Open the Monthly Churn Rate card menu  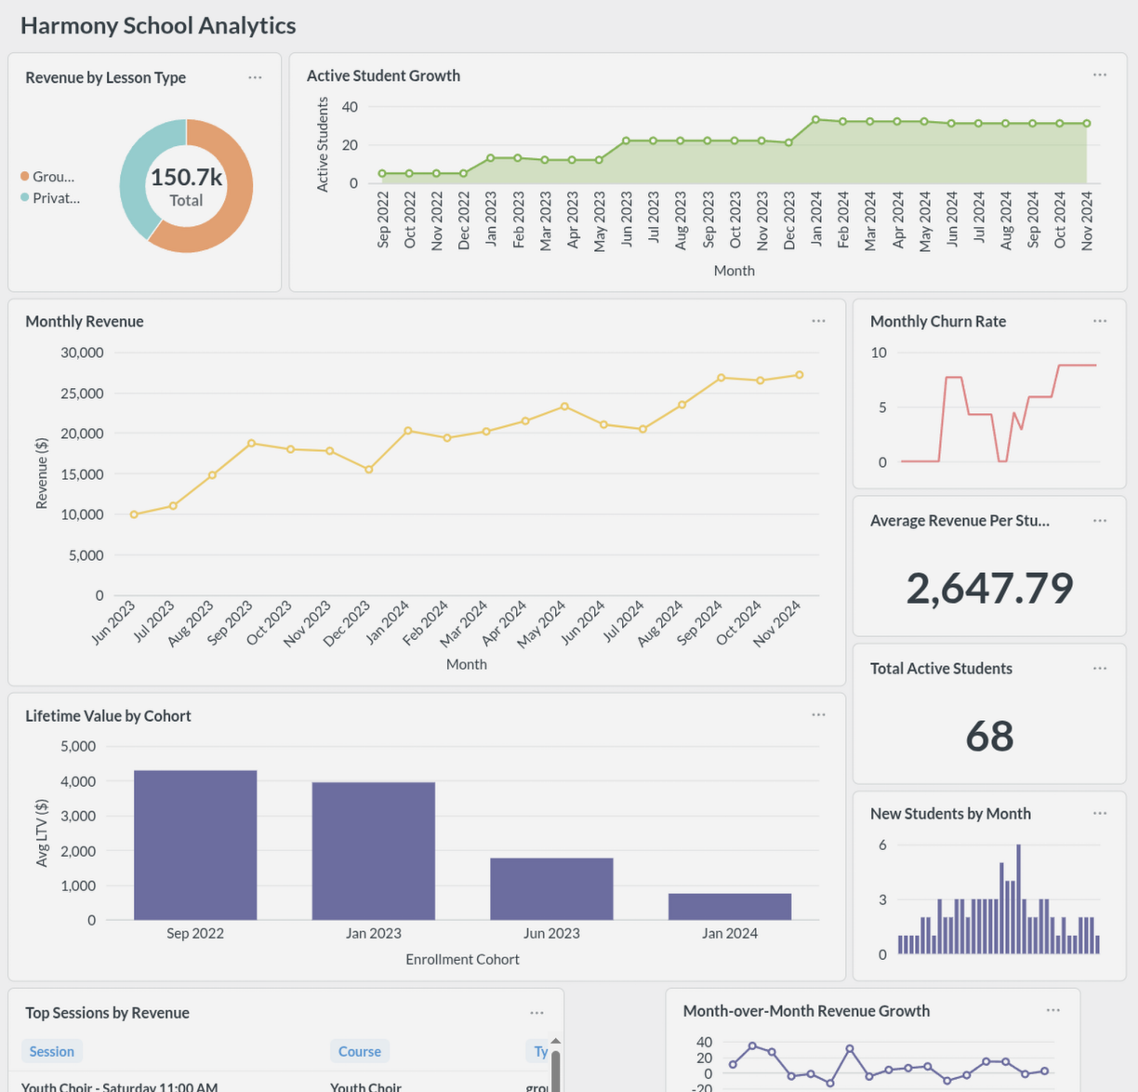coord(1100,320)
